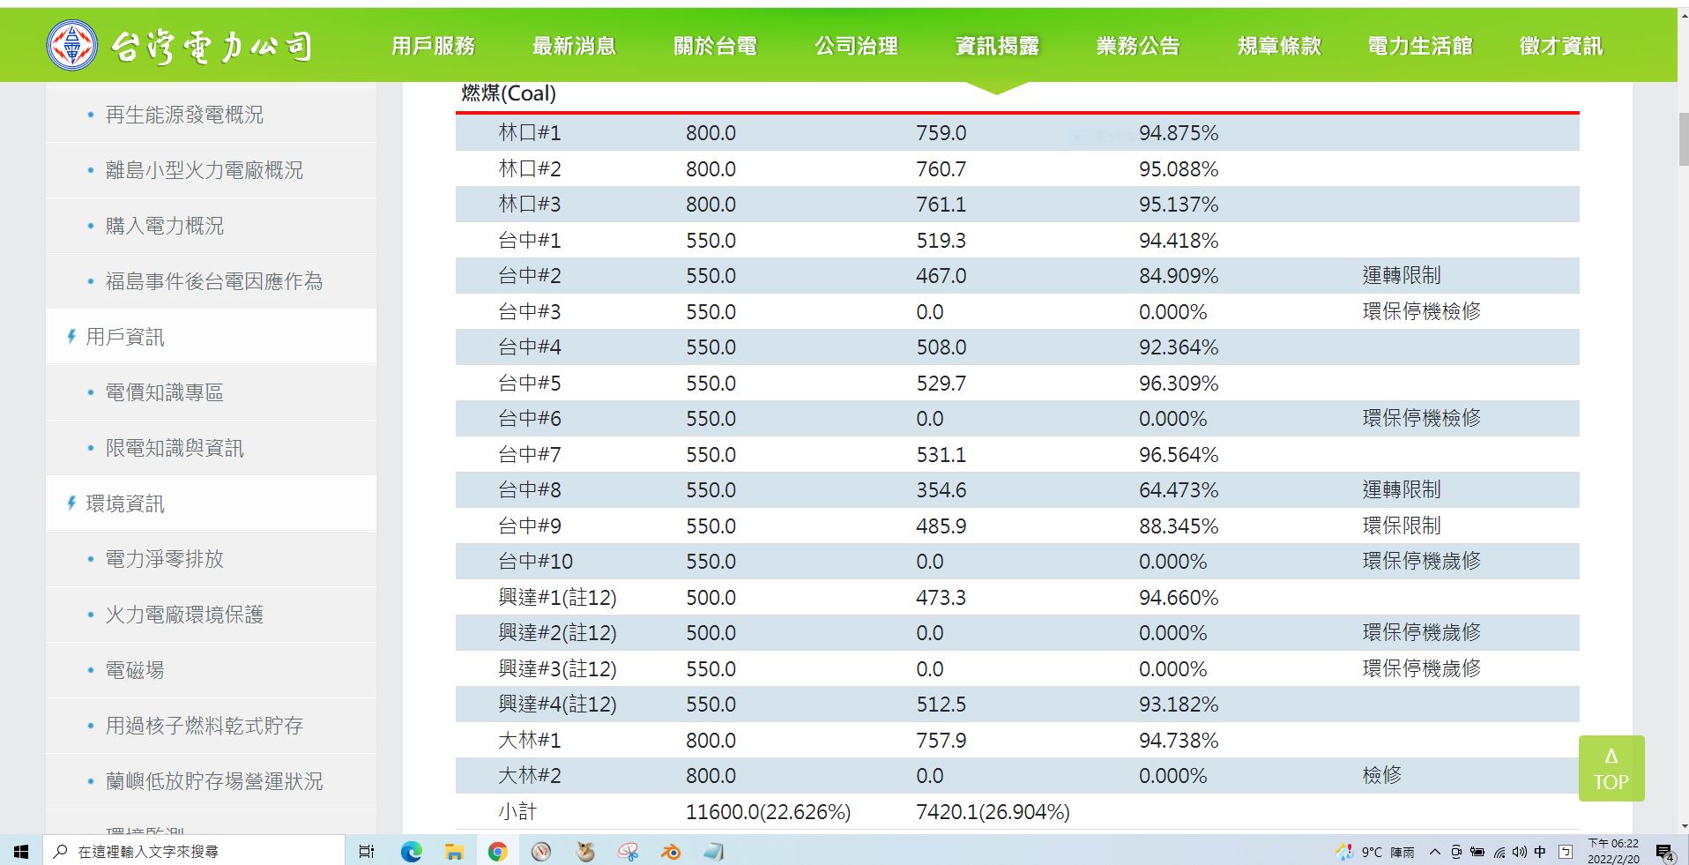Go to 再生能源發電概況 sidebar link
This screenshot has width=1689, height=865.
tap(184, 115)
